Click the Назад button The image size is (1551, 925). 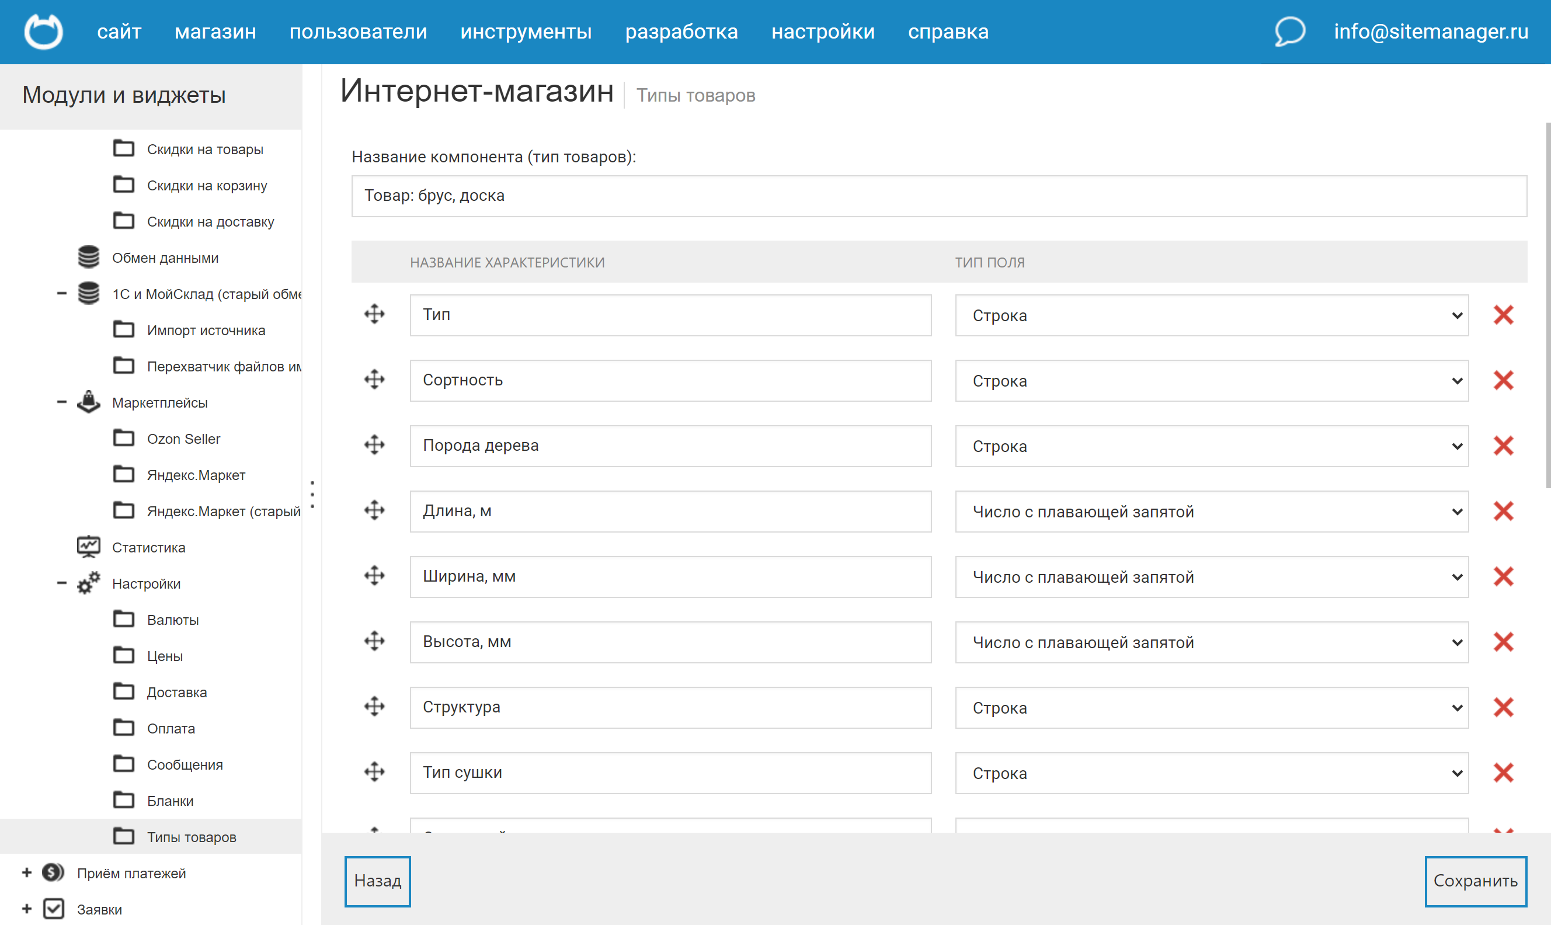378,881
